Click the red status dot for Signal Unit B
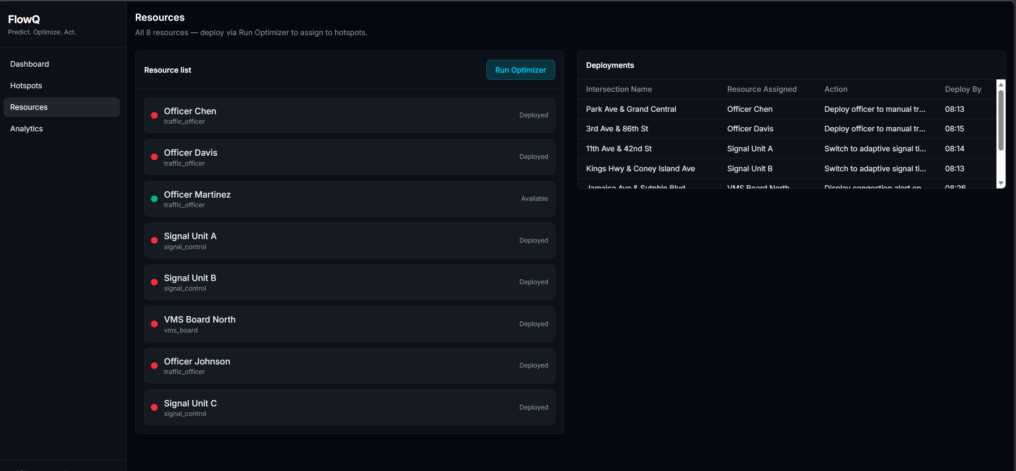This screenshot has height=471, width=1016. [154, 282]
